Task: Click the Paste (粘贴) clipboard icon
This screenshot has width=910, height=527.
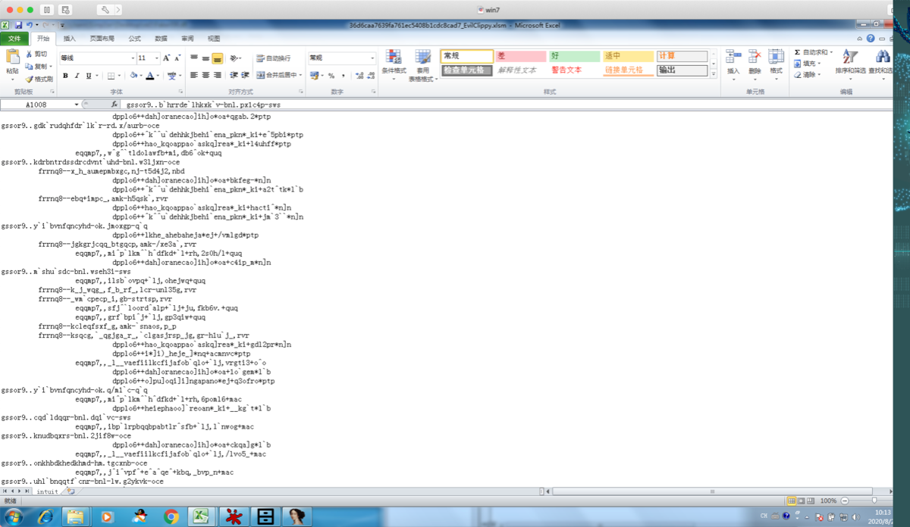Action: tap(12, 58)
